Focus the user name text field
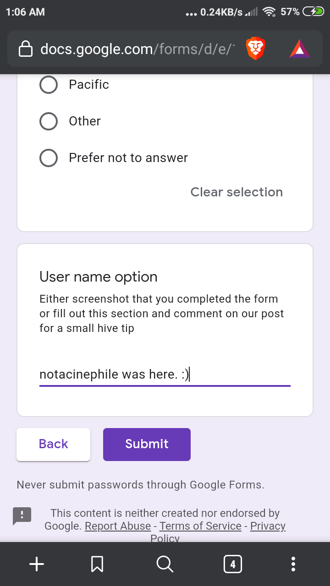 (x=165, y=374)
